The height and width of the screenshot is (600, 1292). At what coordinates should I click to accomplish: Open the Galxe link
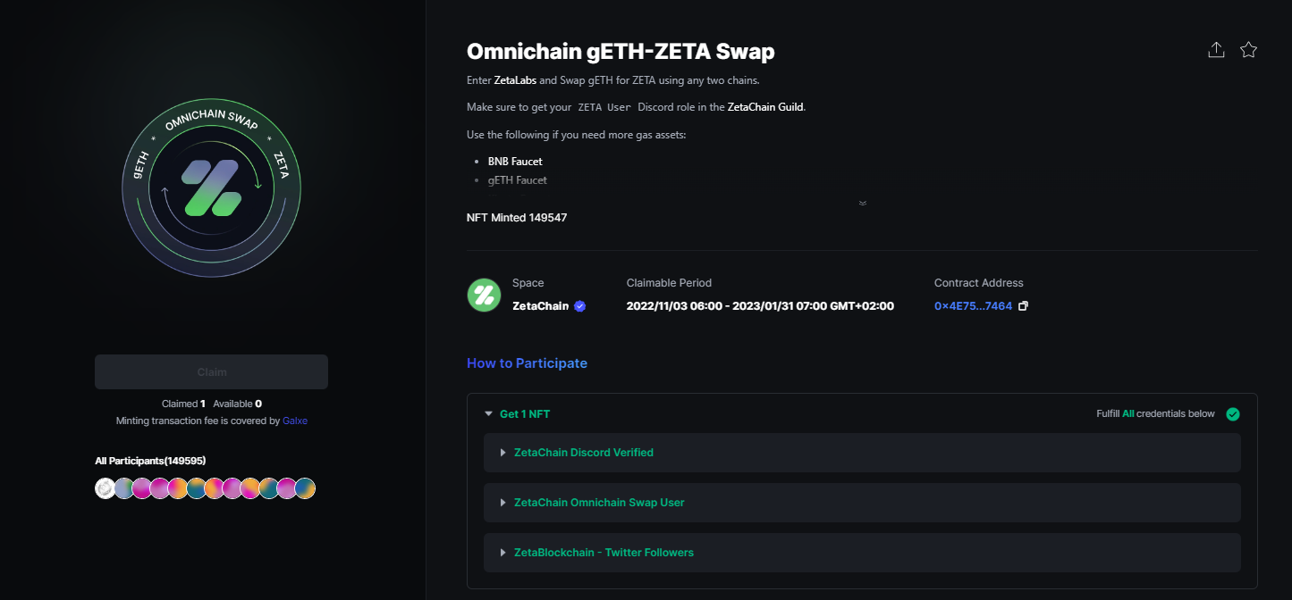[295, 421]
